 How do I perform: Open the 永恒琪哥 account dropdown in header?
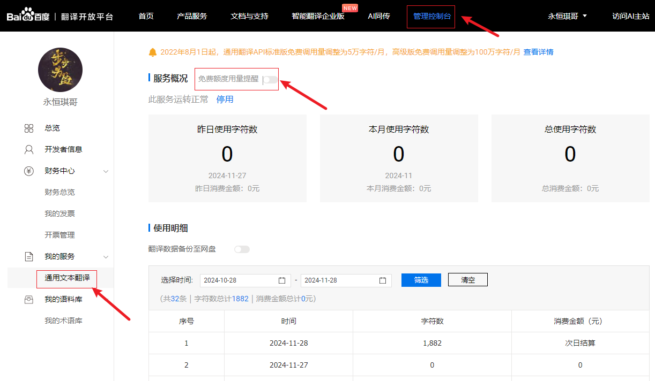(567, 16)
